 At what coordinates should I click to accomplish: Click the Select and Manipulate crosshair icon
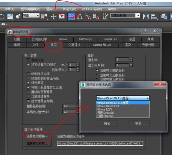(x=54, y=16)
